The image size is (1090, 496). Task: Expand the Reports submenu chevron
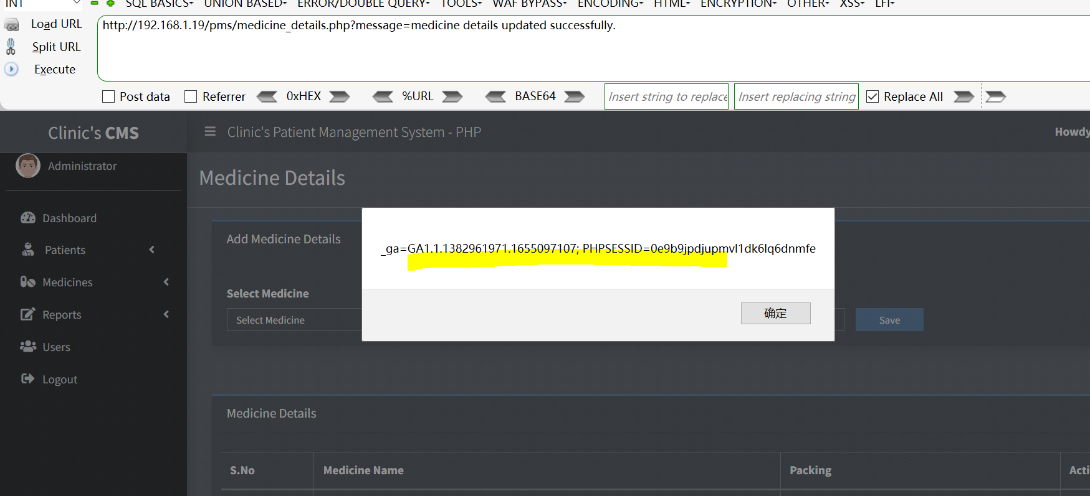coord(166,314)
